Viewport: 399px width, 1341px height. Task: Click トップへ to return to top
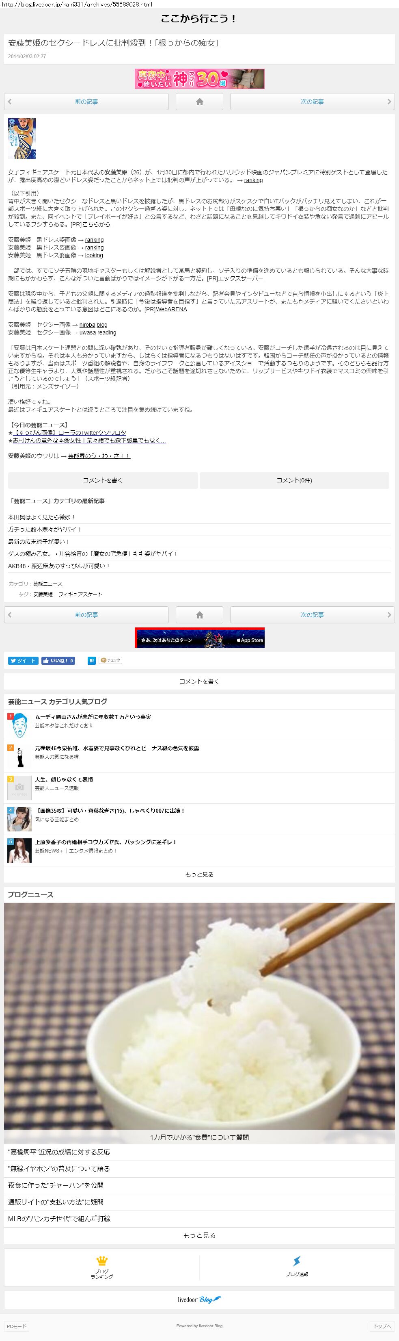coord(382,1326)
